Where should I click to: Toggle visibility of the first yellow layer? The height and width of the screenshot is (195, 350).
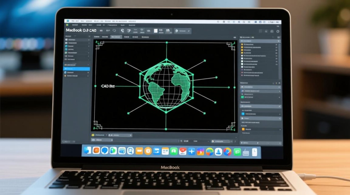pyautogui.click(x=242, y=44)
